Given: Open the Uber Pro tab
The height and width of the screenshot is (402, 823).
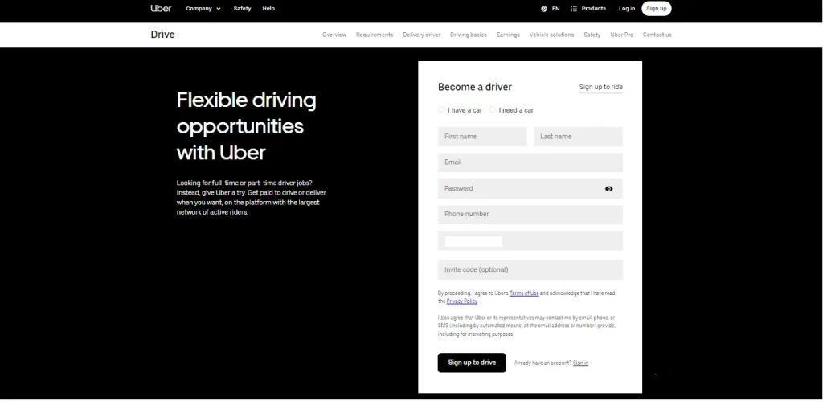Looking at the screenshot, I should pyautogui.click(x=621, y=35).
